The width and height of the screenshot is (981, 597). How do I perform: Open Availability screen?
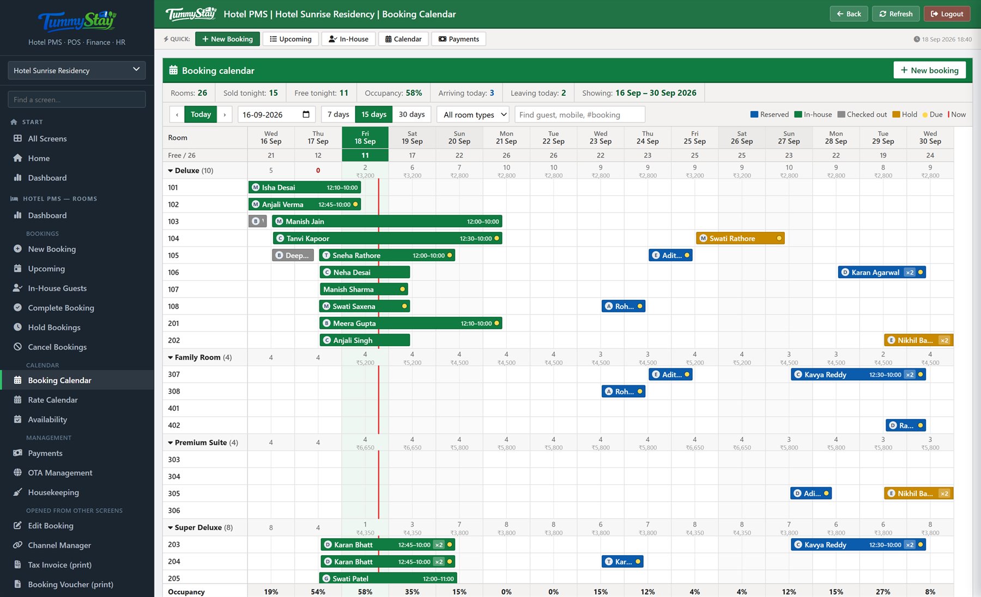[x=77, y=420]
